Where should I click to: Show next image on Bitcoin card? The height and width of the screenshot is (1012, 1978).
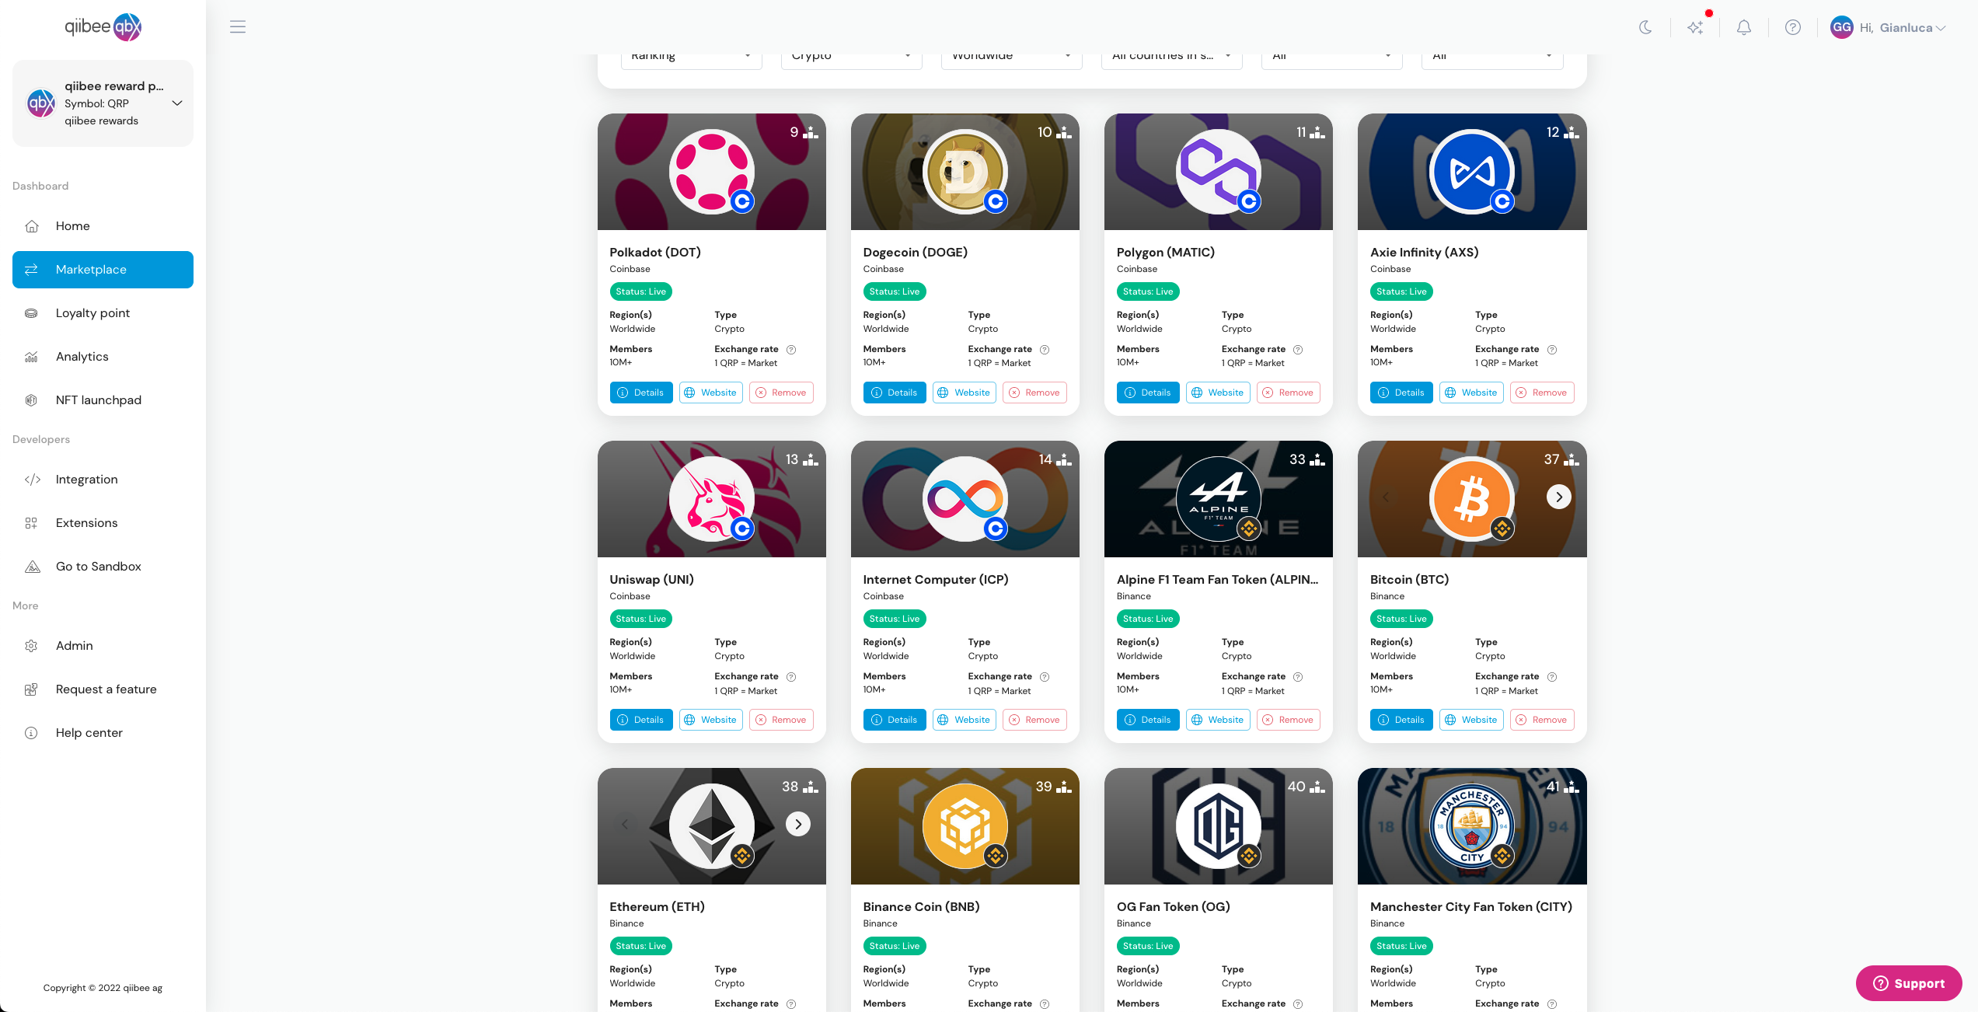(x=1558, y=497)
